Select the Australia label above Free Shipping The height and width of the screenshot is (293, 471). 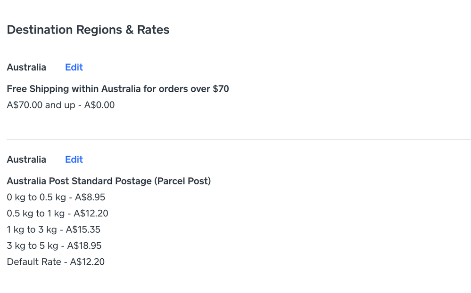tap(26, 67)
